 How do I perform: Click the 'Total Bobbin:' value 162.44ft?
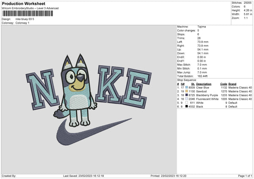tap(202, 76)
